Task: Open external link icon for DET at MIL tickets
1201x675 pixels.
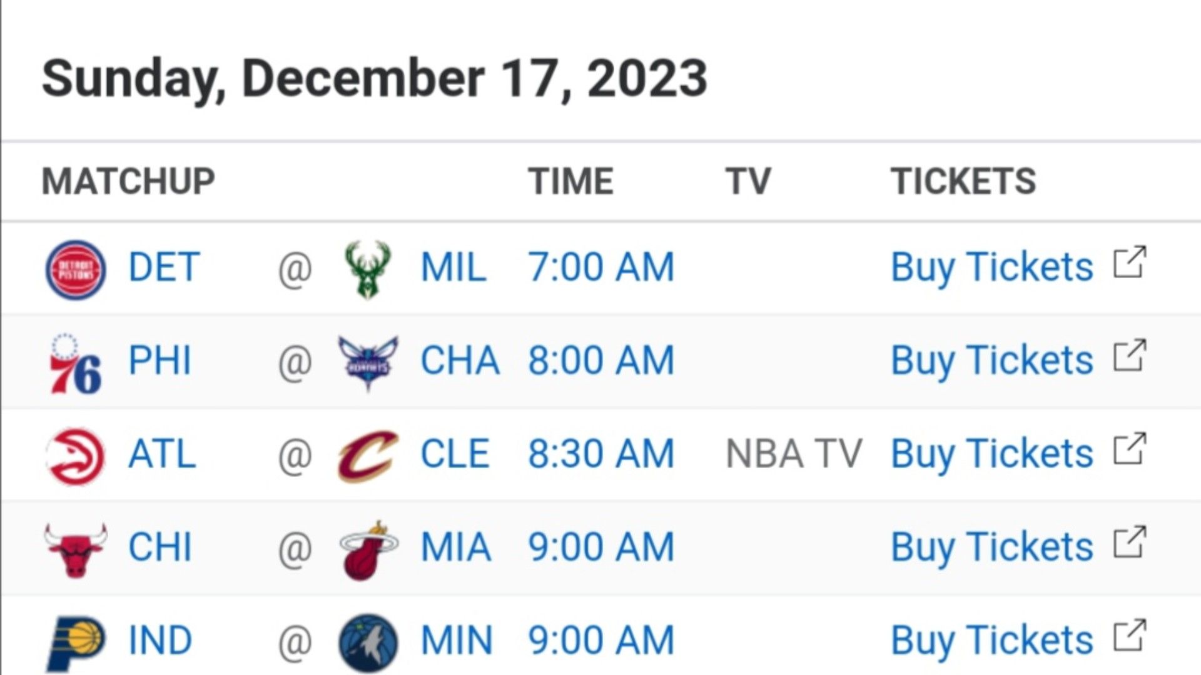Action: coord(1130,262)
